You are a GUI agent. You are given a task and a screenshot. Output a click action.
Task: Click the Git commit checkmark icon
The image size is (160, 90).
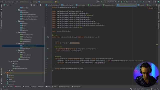coord(140,2)
